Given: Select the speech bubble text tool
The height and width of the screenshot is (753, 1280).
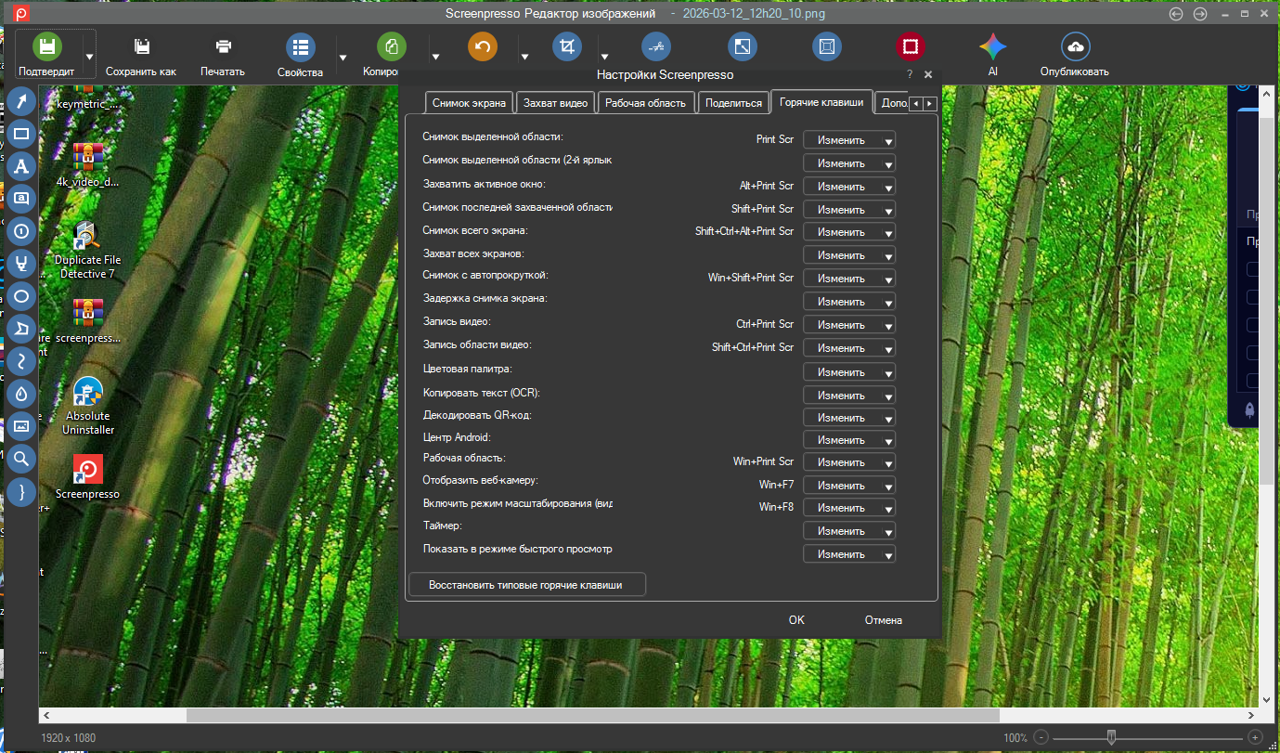Looking at the screenshot, I should point(21,198).
